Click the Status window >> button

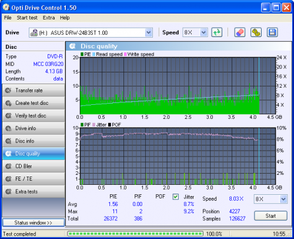[34, 223]
